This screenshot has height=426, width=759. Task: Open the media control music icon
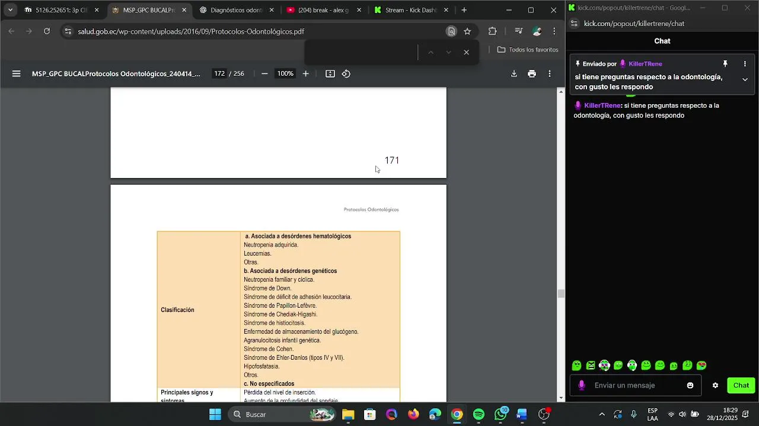519,31
